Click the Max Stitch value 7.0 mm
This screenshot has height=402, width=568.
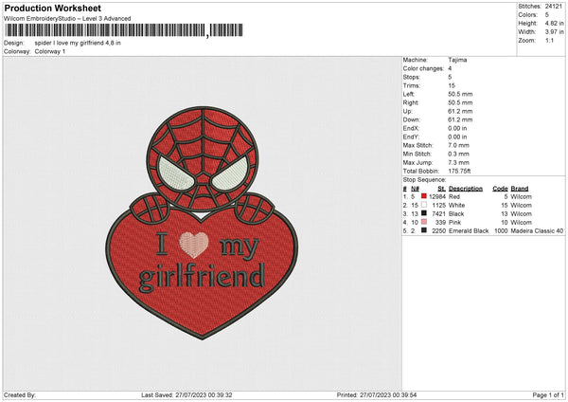pos(458,145)
